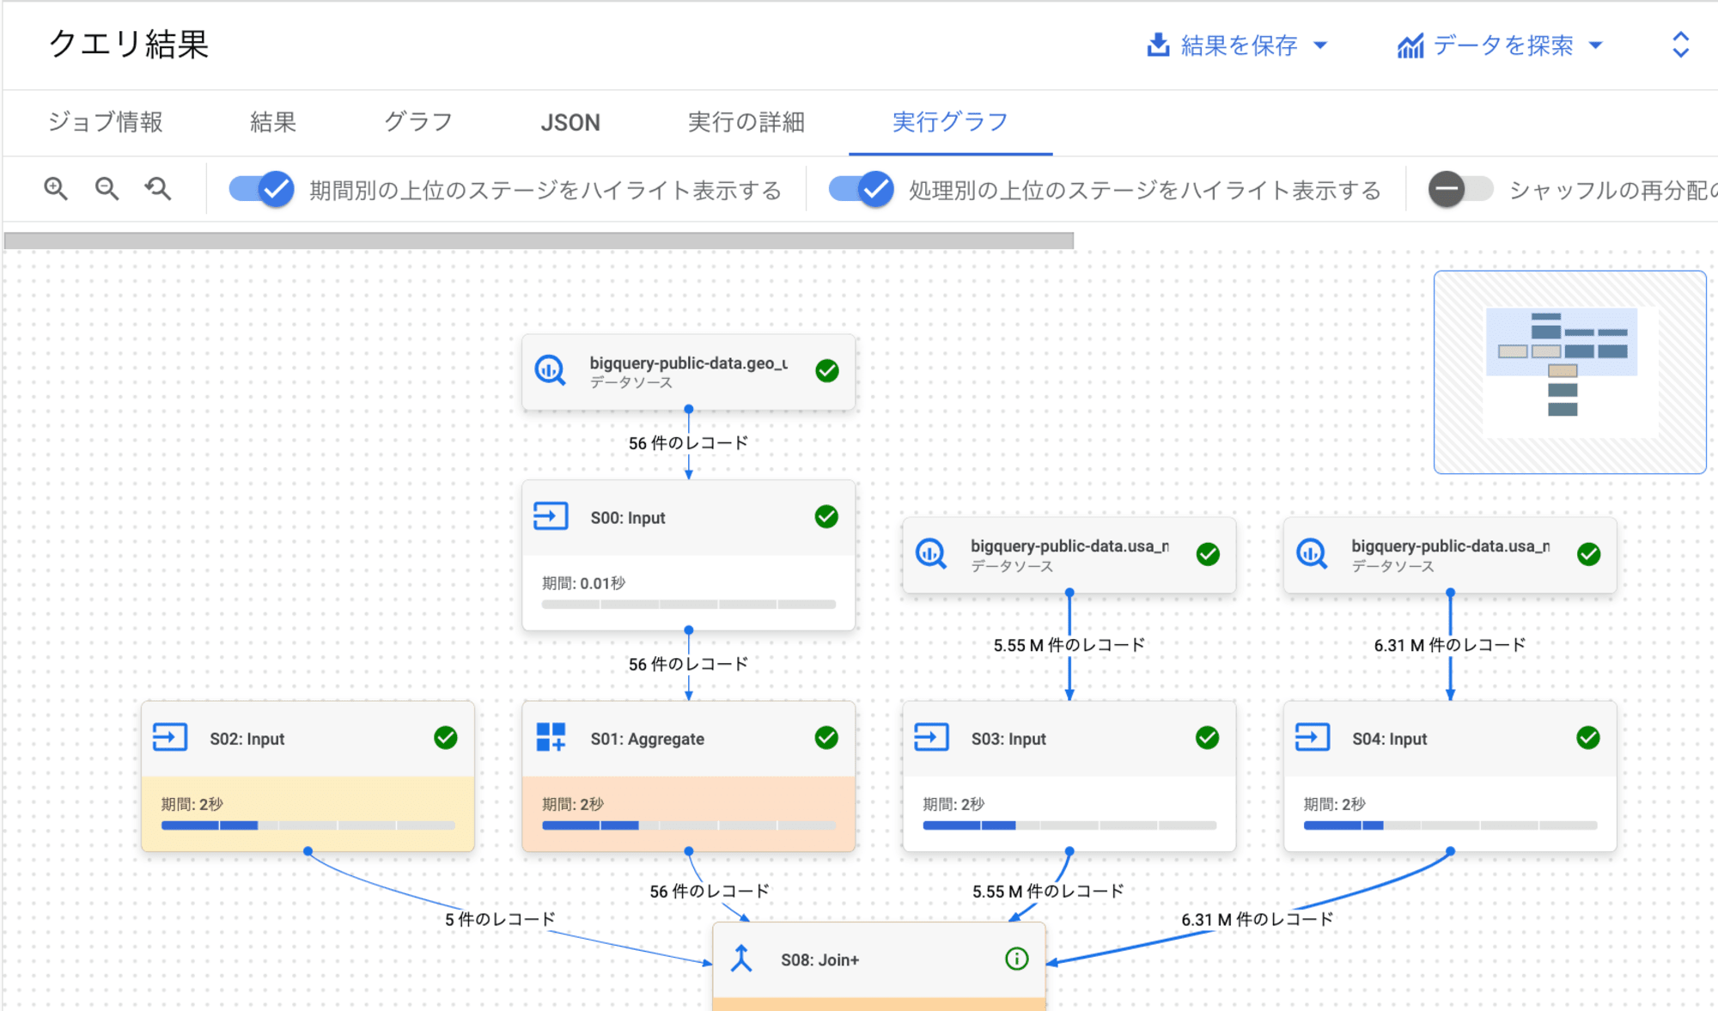
Task: Click the 6.31 M 件のレコード label above S04
Action: [x=1450, y=645]
